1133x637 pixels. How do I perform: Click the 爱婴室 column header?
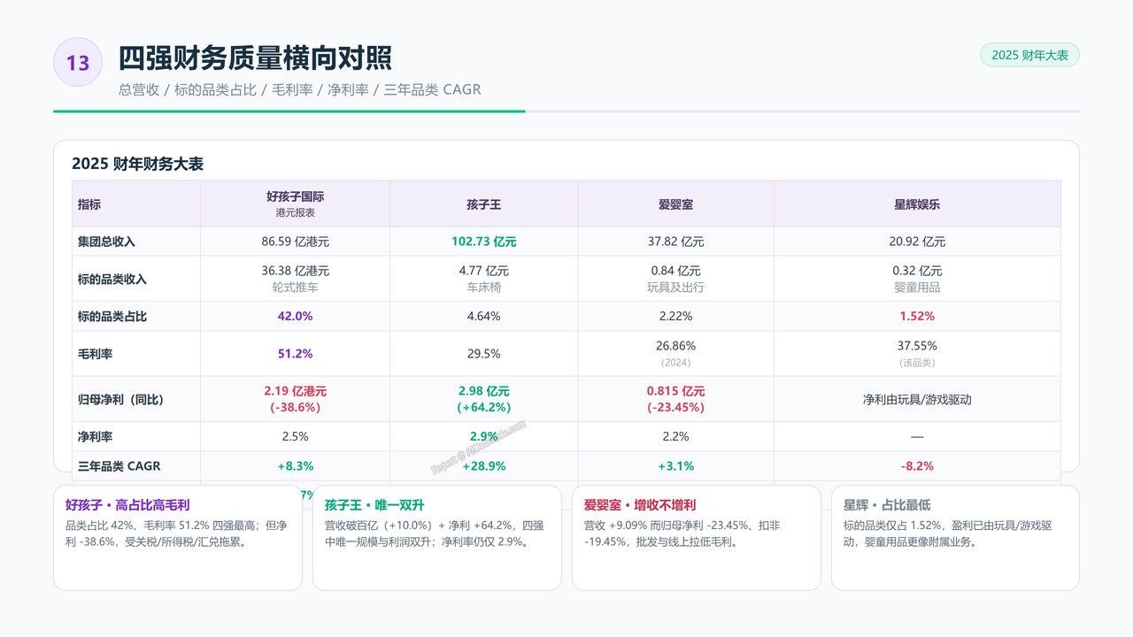pyautogui.click(x=676, y=204)
